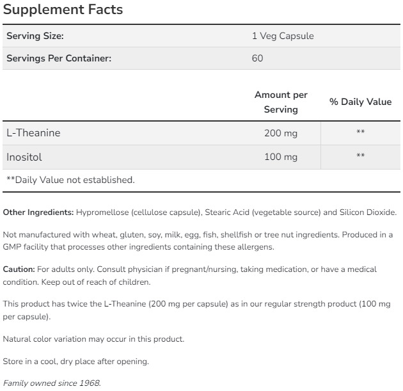Select the L-Theanine ingredient row label
403x391 pixels.
coord(33,132)
